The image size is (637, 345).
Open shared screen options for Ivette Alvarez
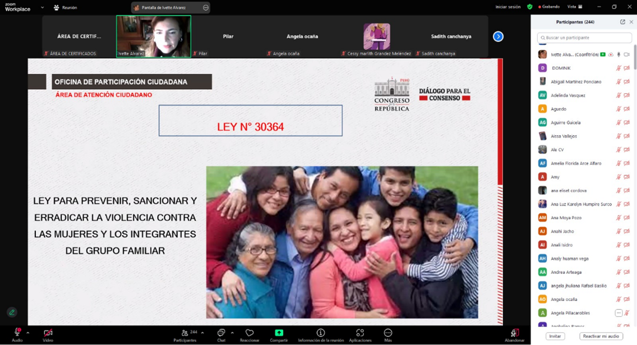click(206, 8)
